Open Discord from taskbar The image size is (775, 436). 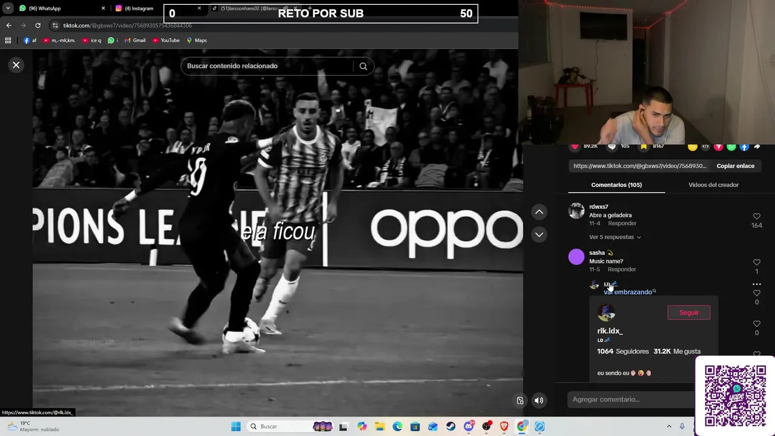[469, 426]
